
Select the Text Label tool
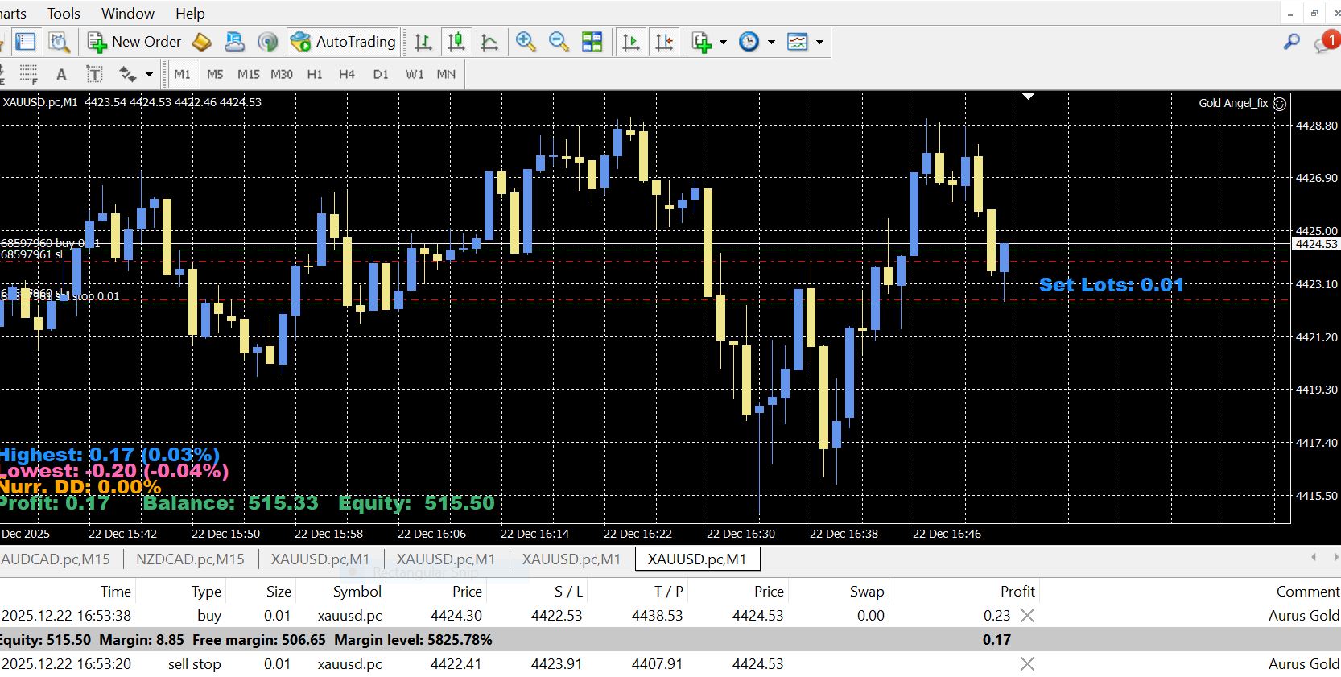pyautogui.click(x=94, y=74)
